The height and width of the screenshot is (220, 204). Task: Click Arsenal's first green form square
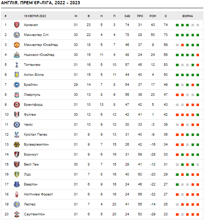click(177, 25)
